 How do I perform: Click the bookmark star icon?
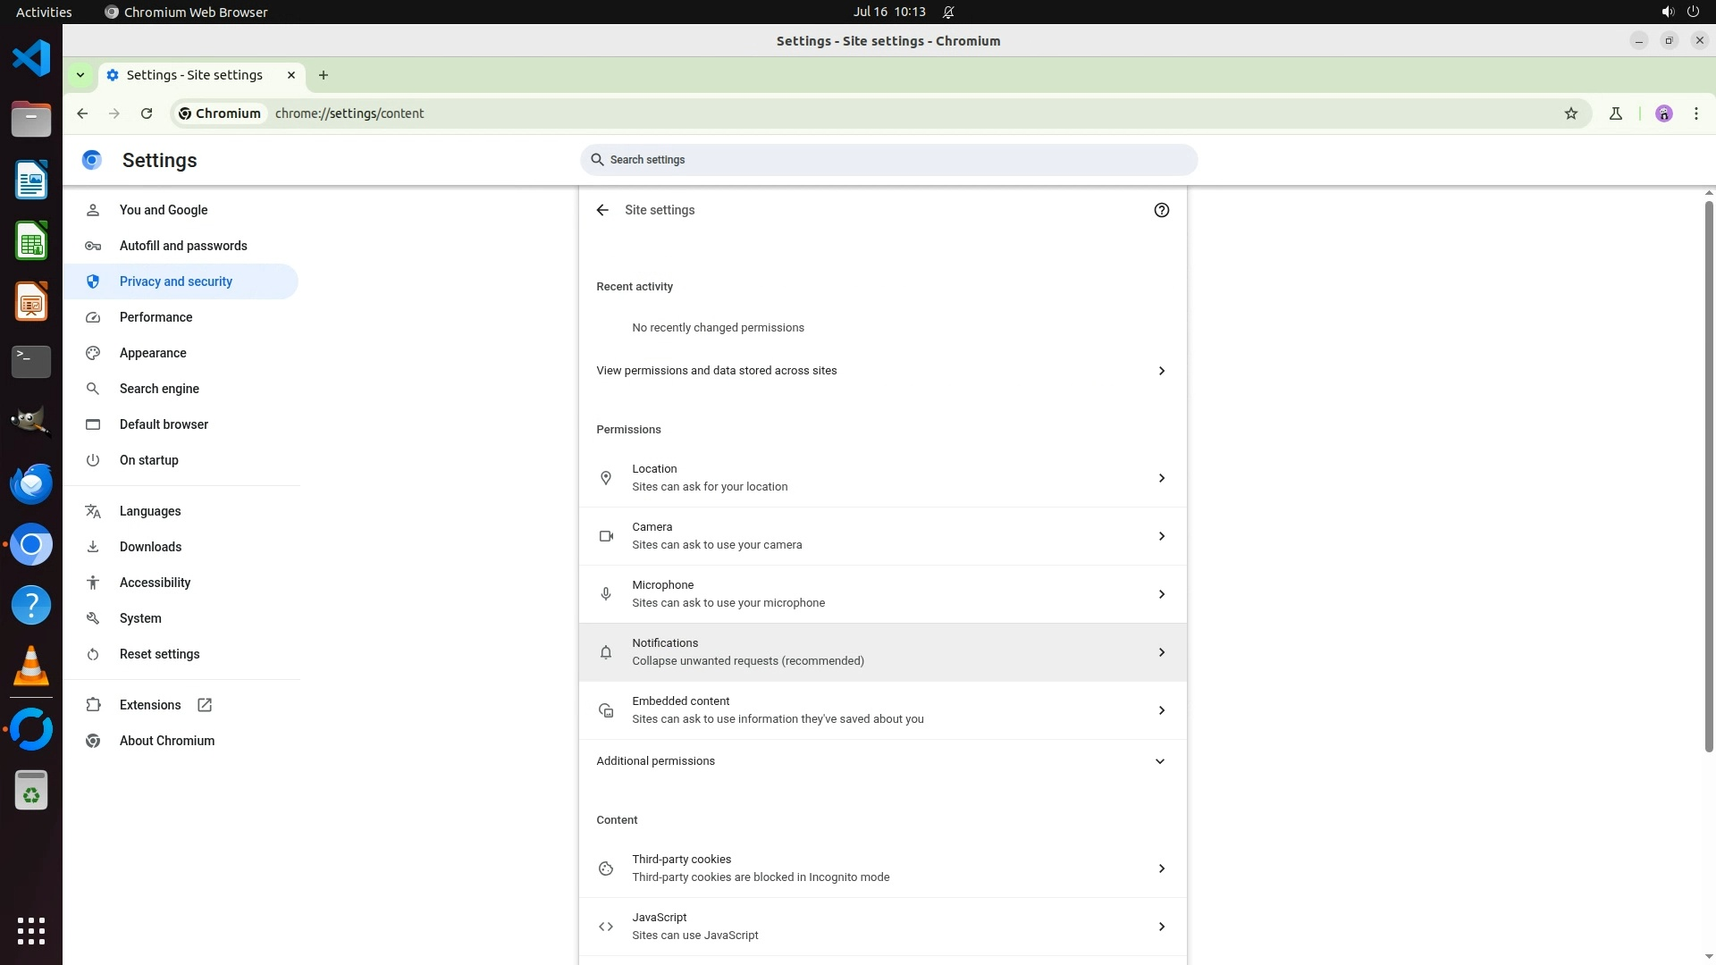click(1571, 113)
